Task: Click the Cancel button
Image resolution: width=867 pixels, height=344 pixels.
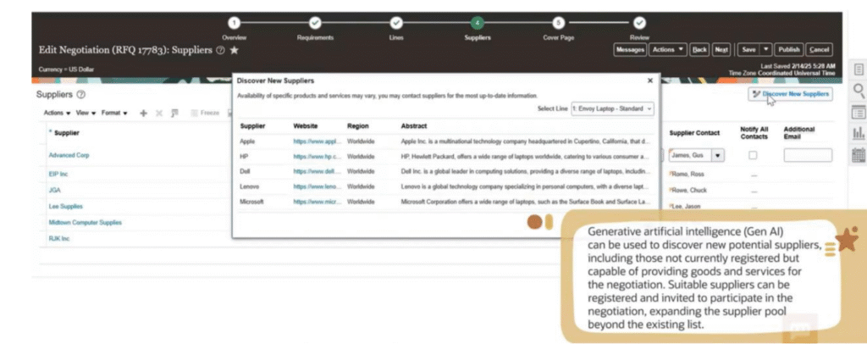Action: pyautogui.click(x=819, y=50)
